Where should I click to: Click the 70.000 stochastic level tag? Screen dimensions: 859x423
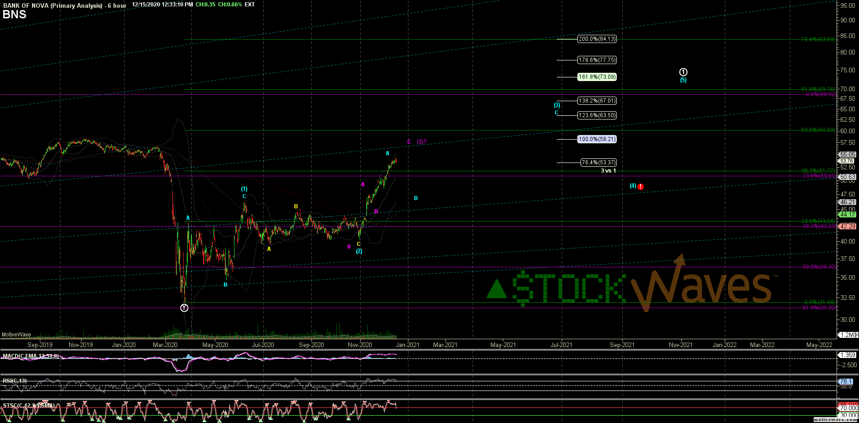[848, 408]
